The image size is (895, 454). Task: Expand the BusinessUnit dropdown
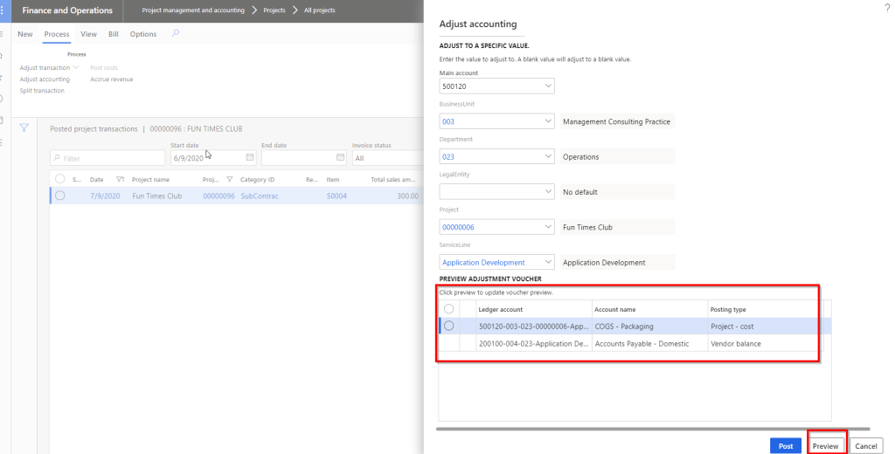coord(548,121)
